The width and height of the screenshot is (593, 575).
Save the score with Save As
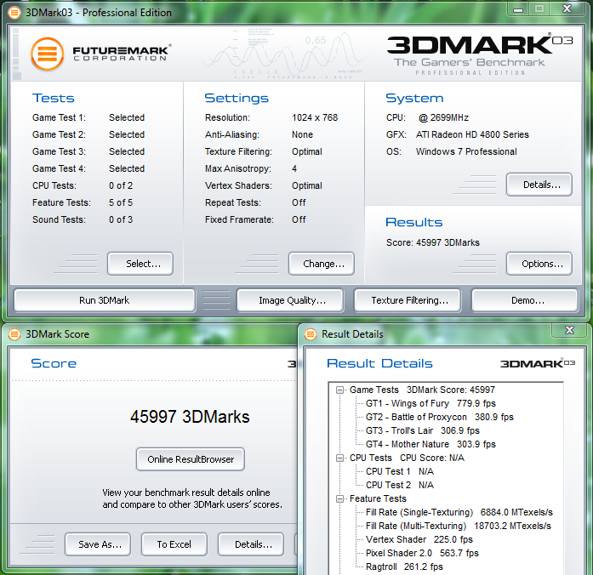pos(98,544)
